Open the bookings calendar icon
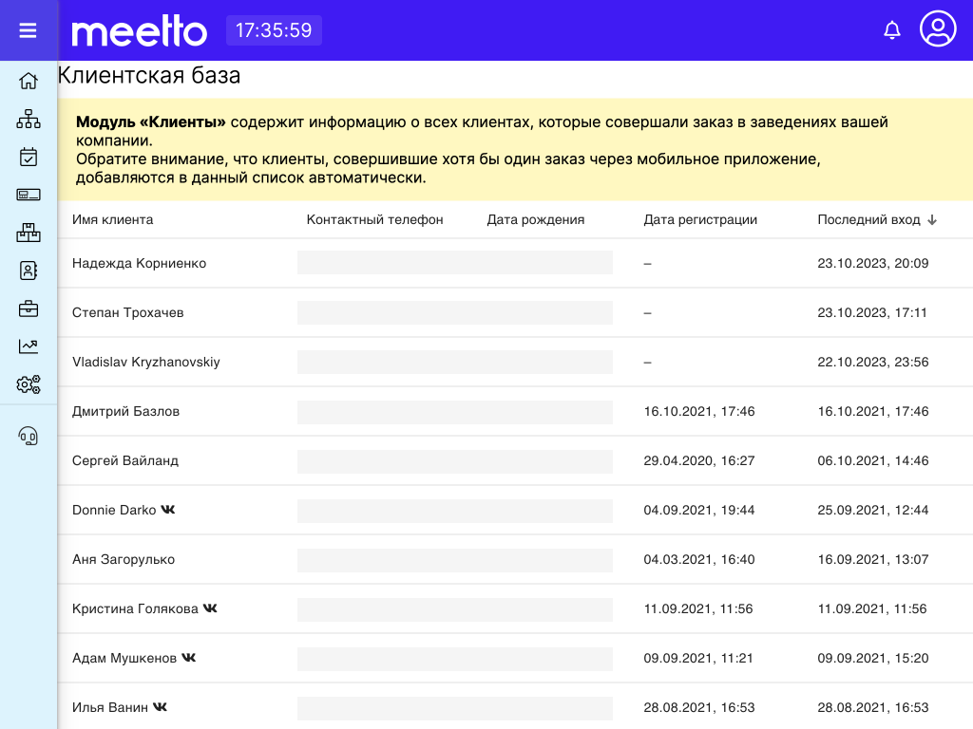Viewport: 973px width, 729px height. tap(29, 157)
